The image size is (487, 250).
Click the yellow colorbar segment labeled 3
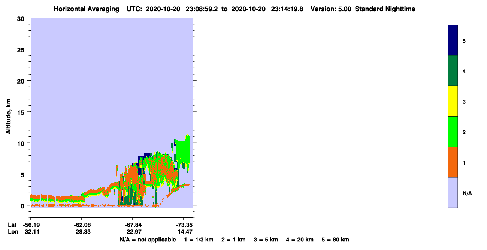tap(453, 101)
